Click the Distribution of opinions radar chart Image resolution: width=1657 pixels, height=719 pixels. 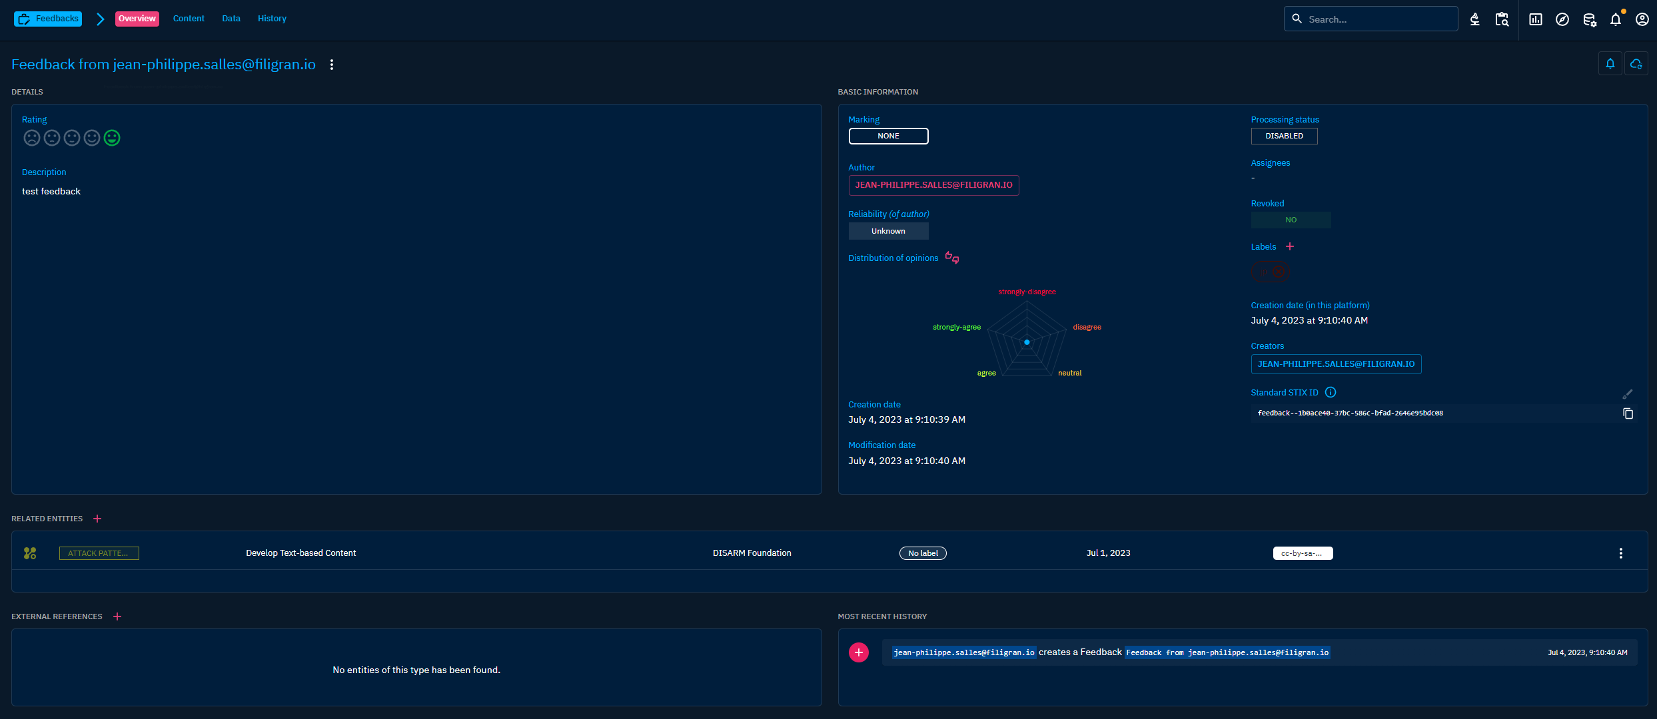(1027, 342)
